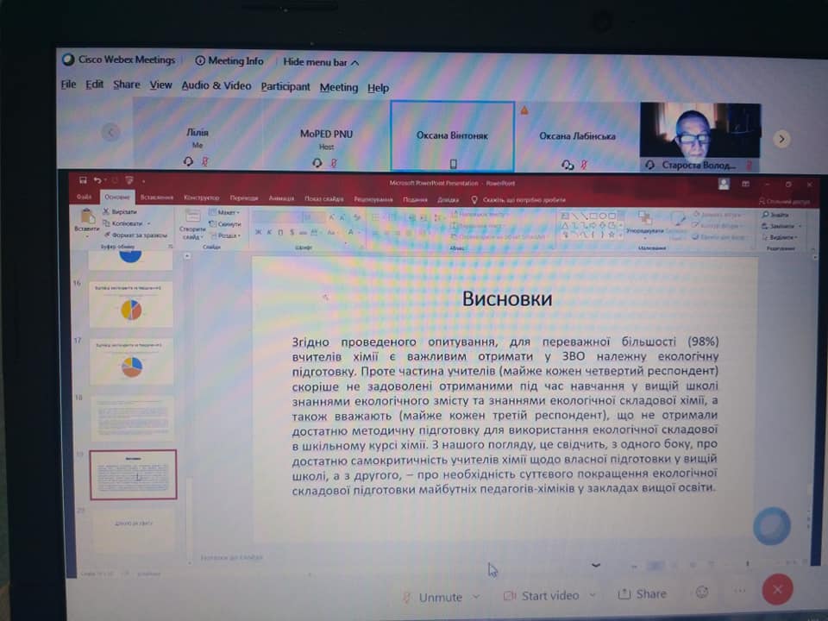Open the Meeting Info panel
Screen dimensions: 828x621
(229, 61)
